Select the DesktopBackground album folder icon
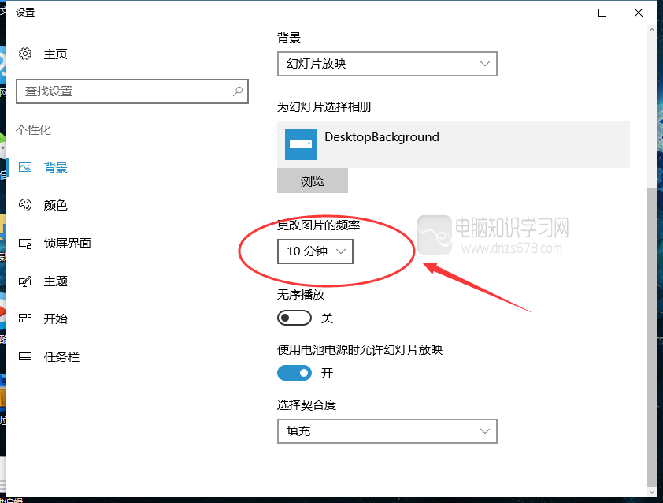This screenshot has height=503, width=663. pos(301,144)
